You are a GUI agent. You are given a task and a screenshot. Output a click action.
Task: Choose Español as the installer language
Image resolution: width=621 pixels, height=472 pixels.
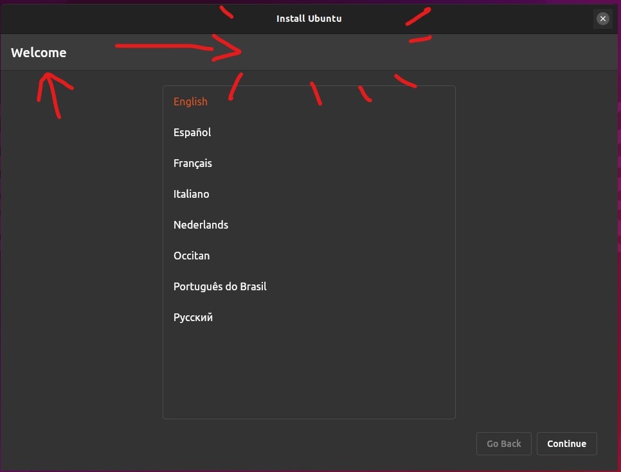(x=192, y=132)
